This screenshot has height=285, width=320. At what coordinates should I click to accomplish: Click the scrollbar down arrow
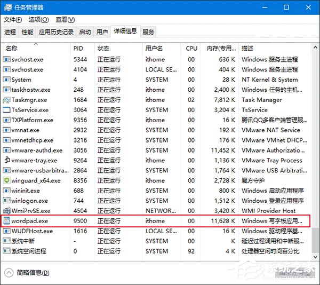coord(315,257)
